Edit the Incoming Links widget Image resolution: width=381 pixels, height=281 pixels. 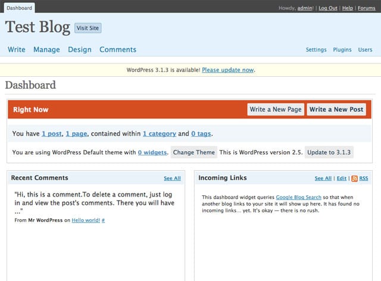pos(341,179)
